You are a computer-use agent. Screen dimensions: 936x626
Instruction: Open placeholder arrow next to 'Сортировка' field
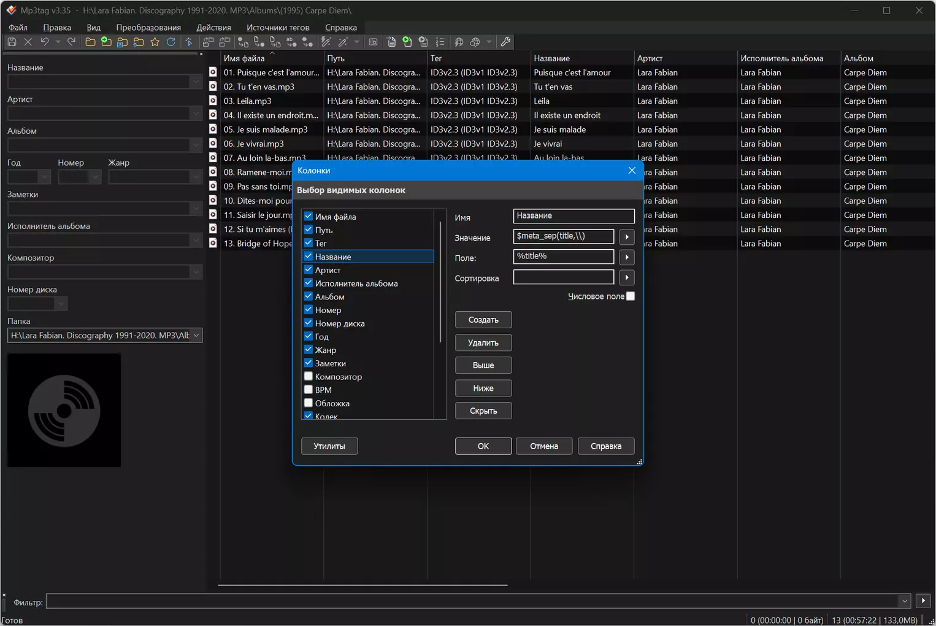[x=627, y=277]
